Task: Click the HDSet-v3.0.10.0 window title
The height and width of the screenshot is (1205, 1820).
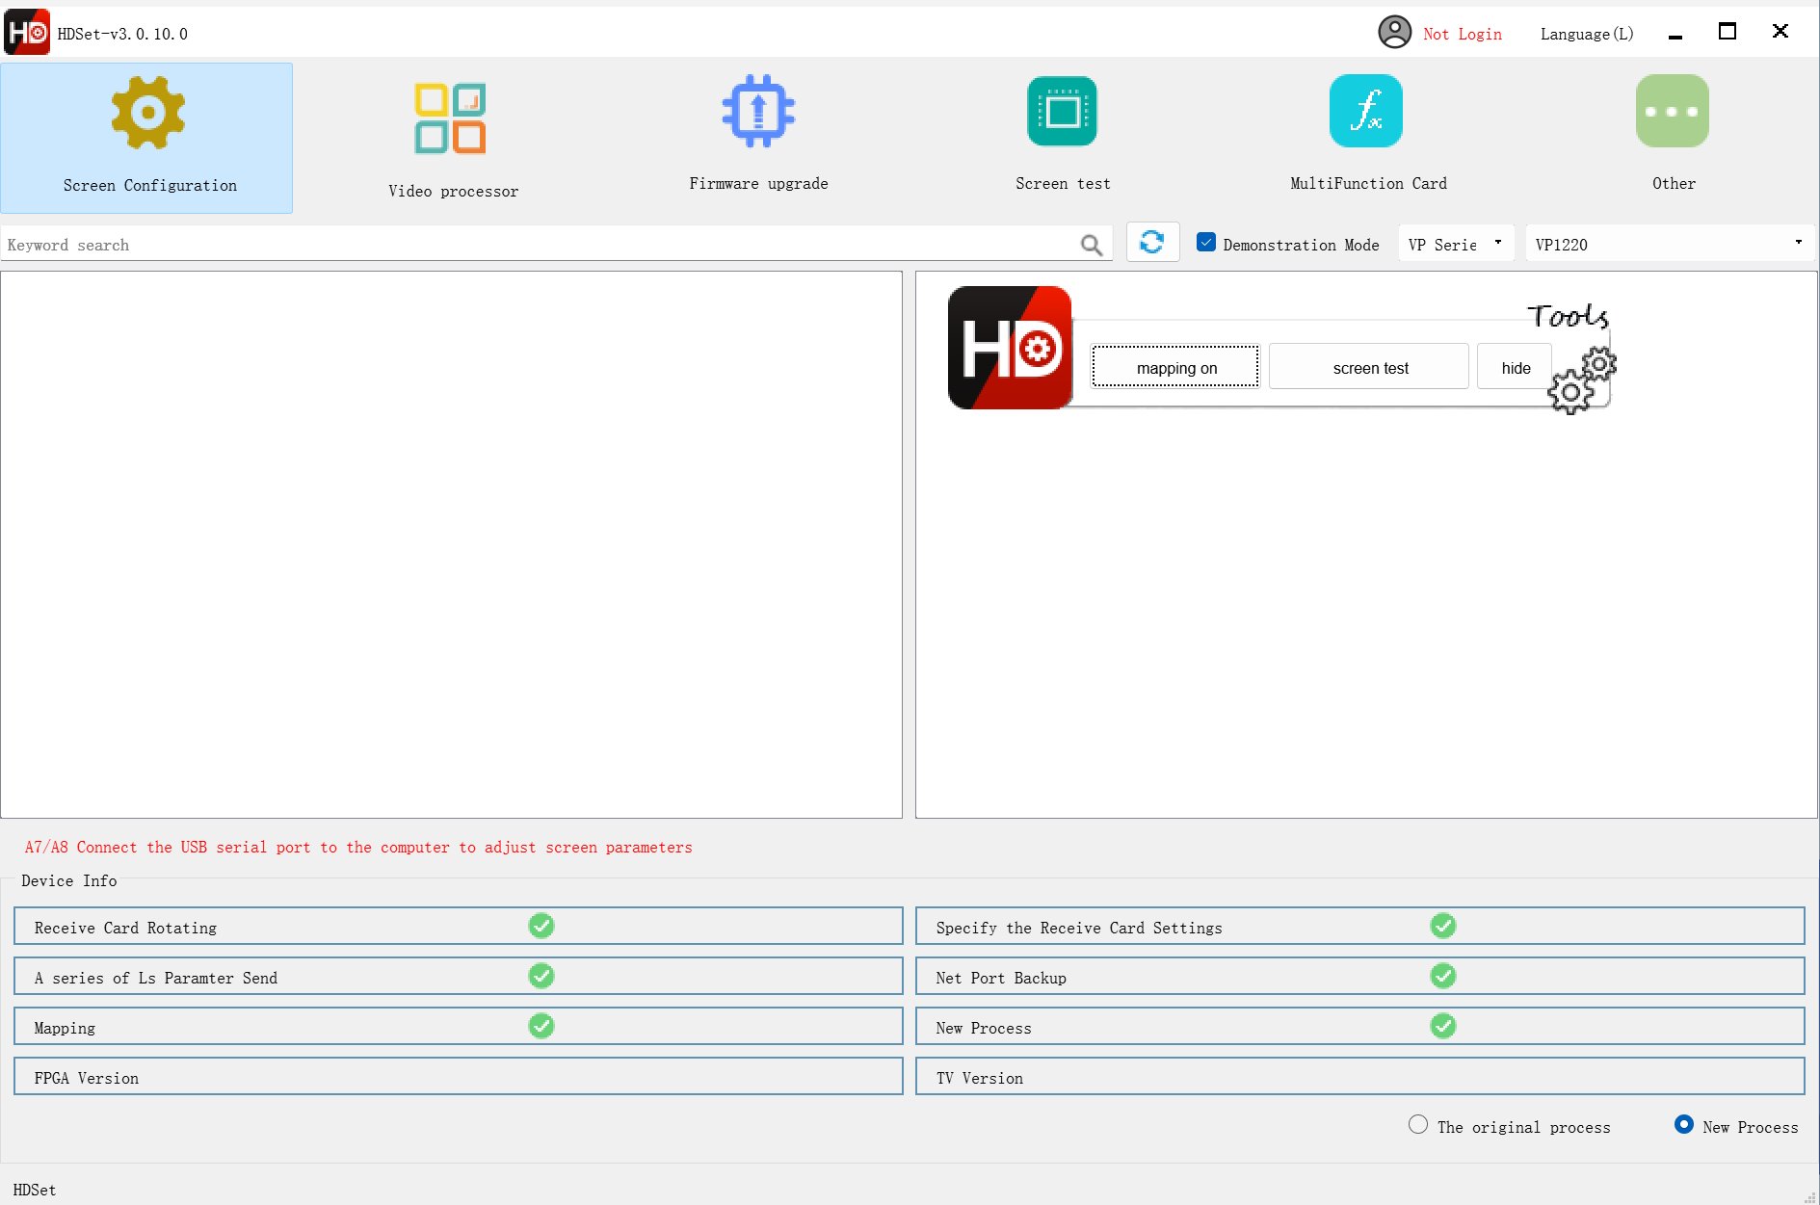Action: click(122, 34)
